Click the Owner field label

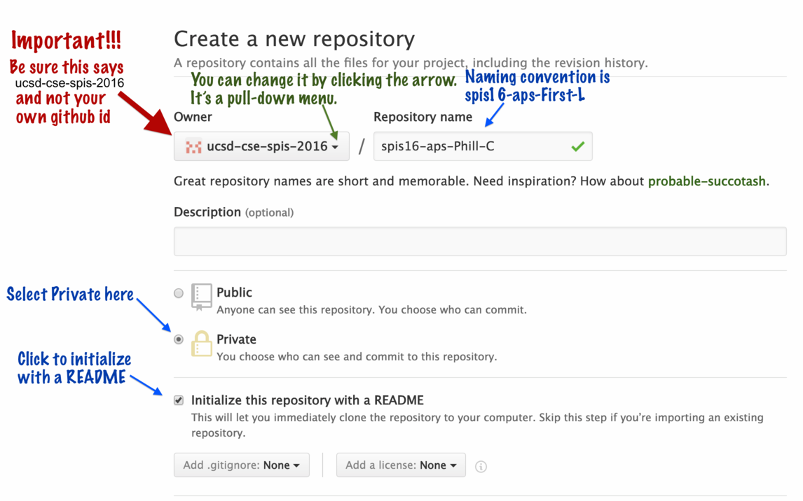click(193, 117)
